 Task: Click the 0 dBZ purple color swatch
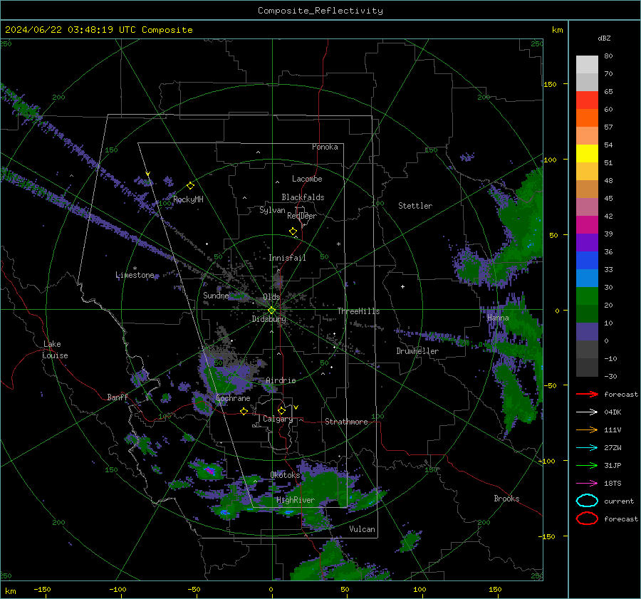pyautogui.click(x=587, y=331)
